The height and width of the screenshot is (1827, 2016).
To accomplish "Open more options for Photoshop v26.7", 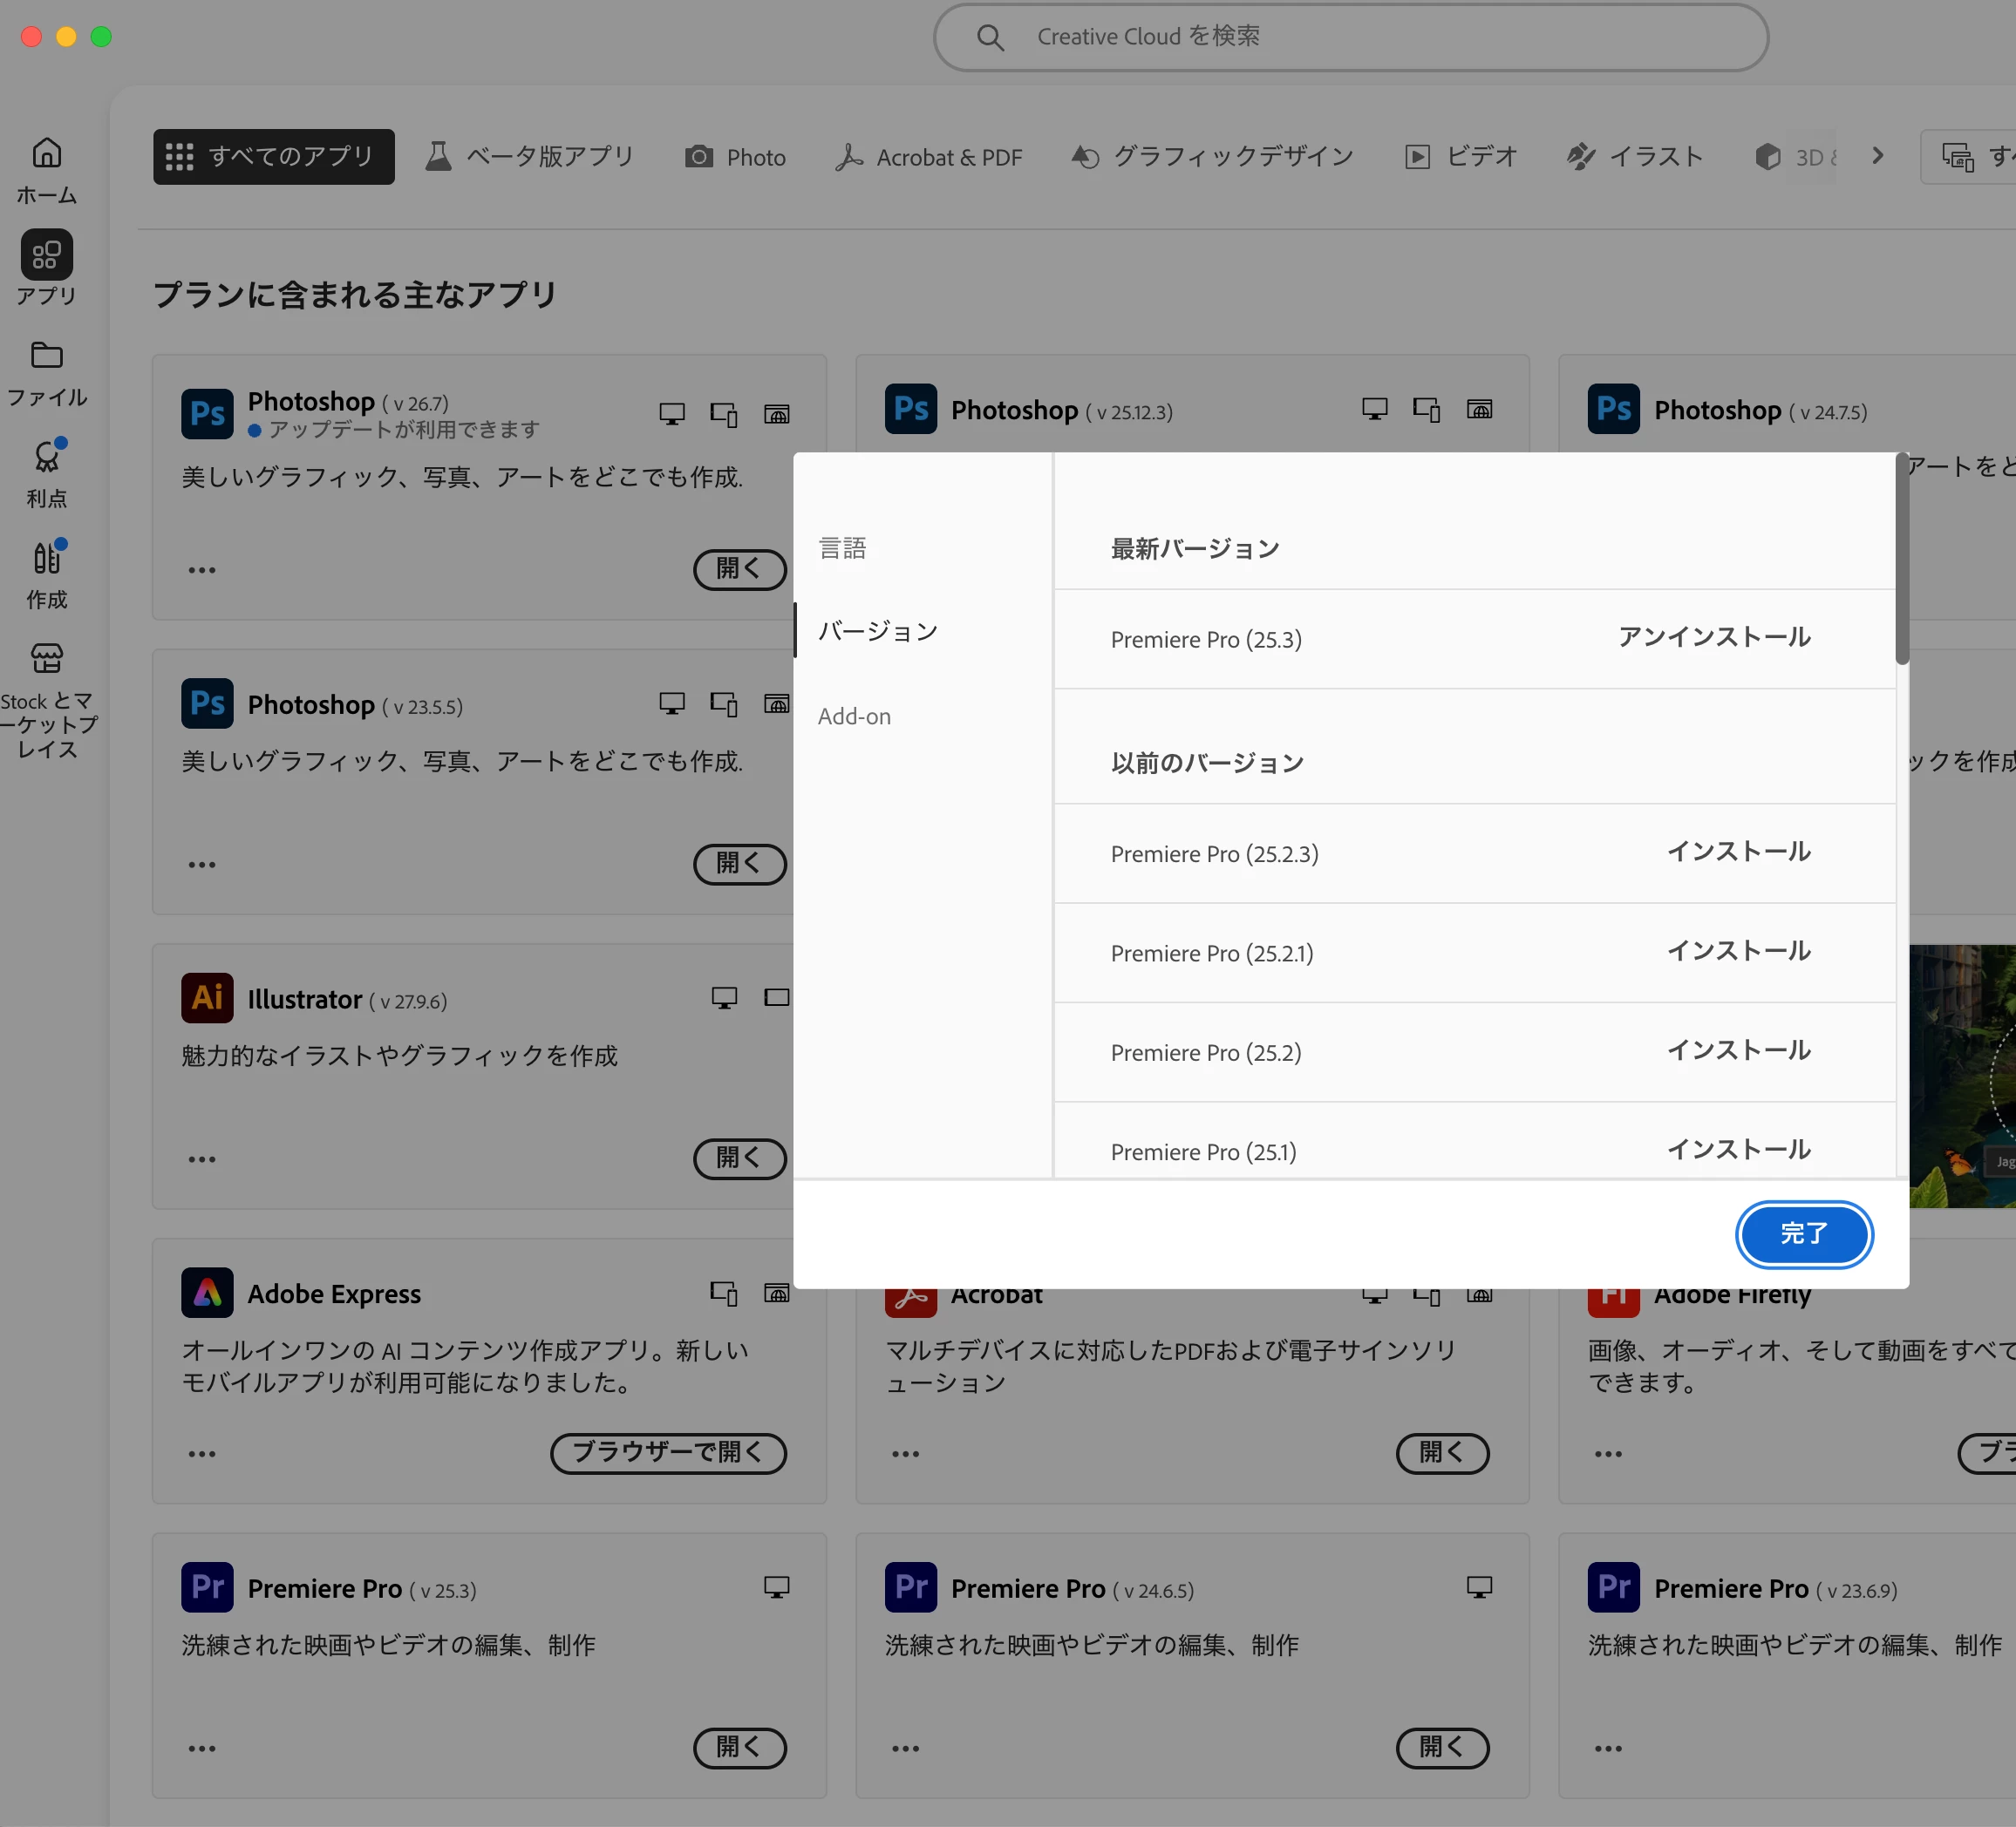I will [202, 570].
